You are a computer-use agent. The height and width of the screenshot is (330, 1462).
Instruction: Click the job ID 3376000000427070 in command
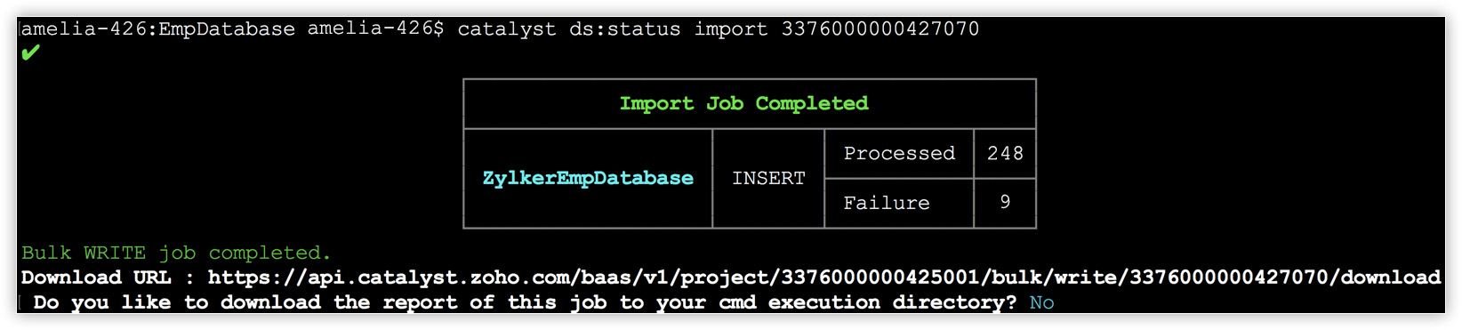(x=880, y=29)
